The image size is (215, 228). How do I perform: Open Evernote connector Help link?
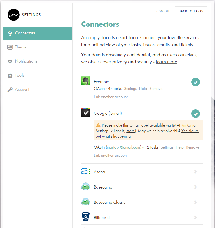[x=143, y=89]
